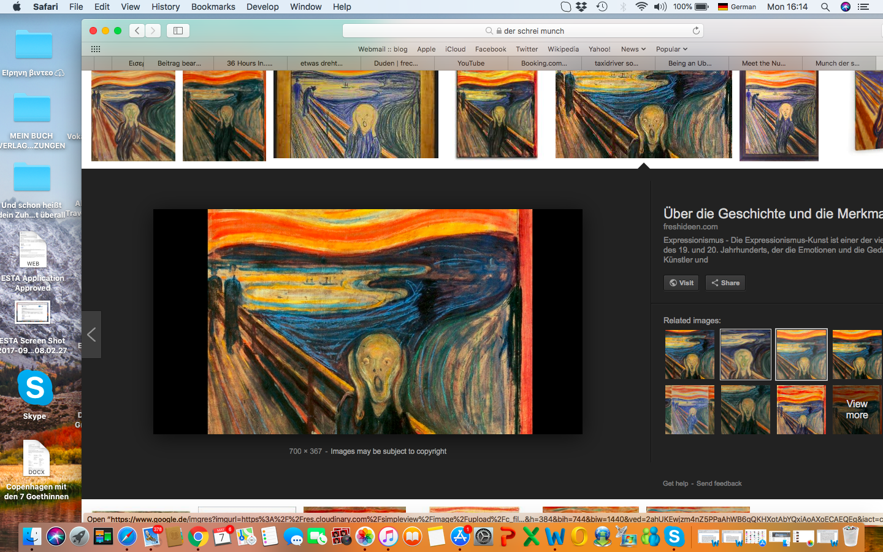The width and height of the screenshot is (883, 552).
Task: Open Maps from the Dock
Action: coord(246,537)
